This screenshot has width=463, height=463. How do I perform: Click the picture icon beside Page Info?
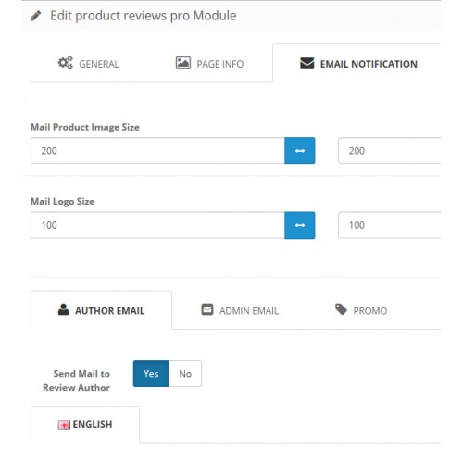pos(183,63)
